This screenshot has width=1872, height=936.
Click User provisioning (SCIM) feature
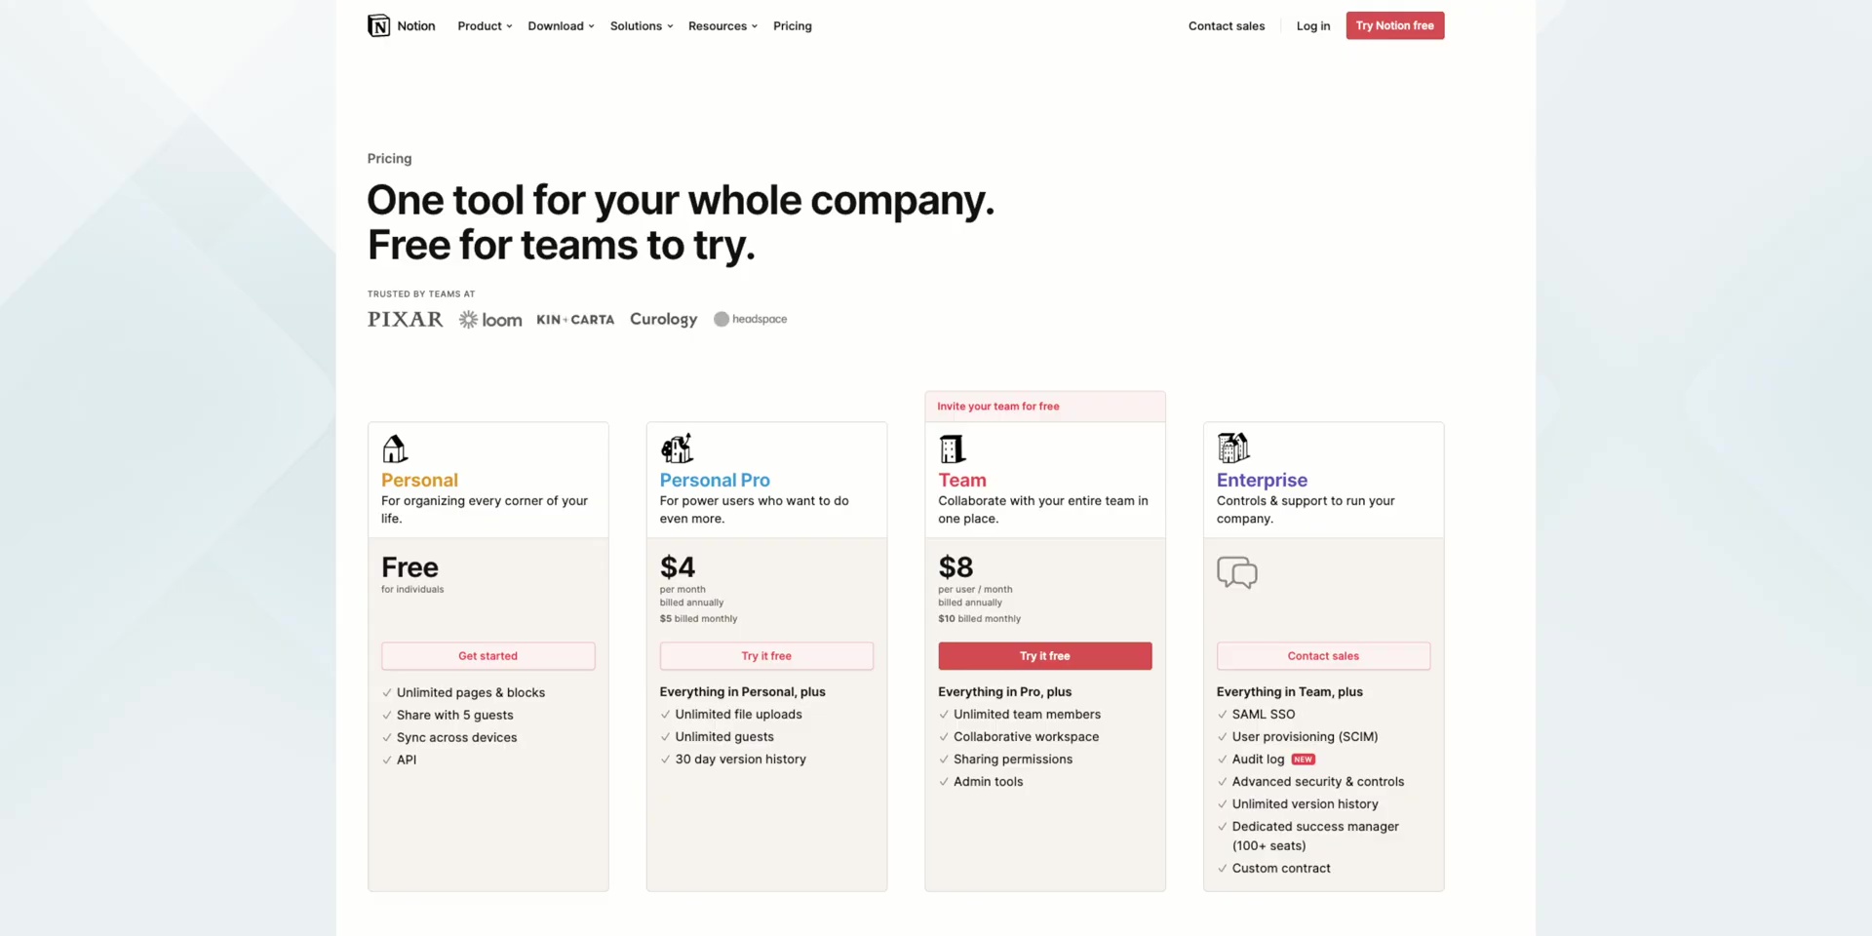pyautogui.click(x=1305, y=737)
